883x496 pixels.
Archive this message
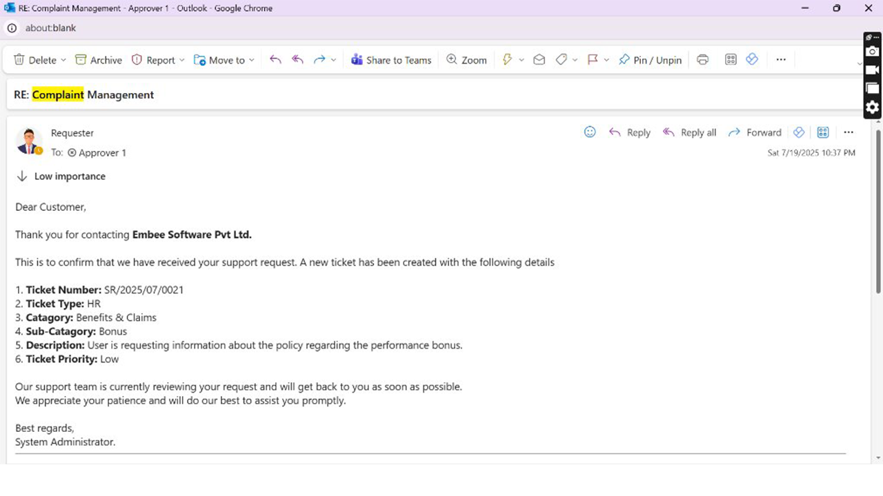(99, 60)
